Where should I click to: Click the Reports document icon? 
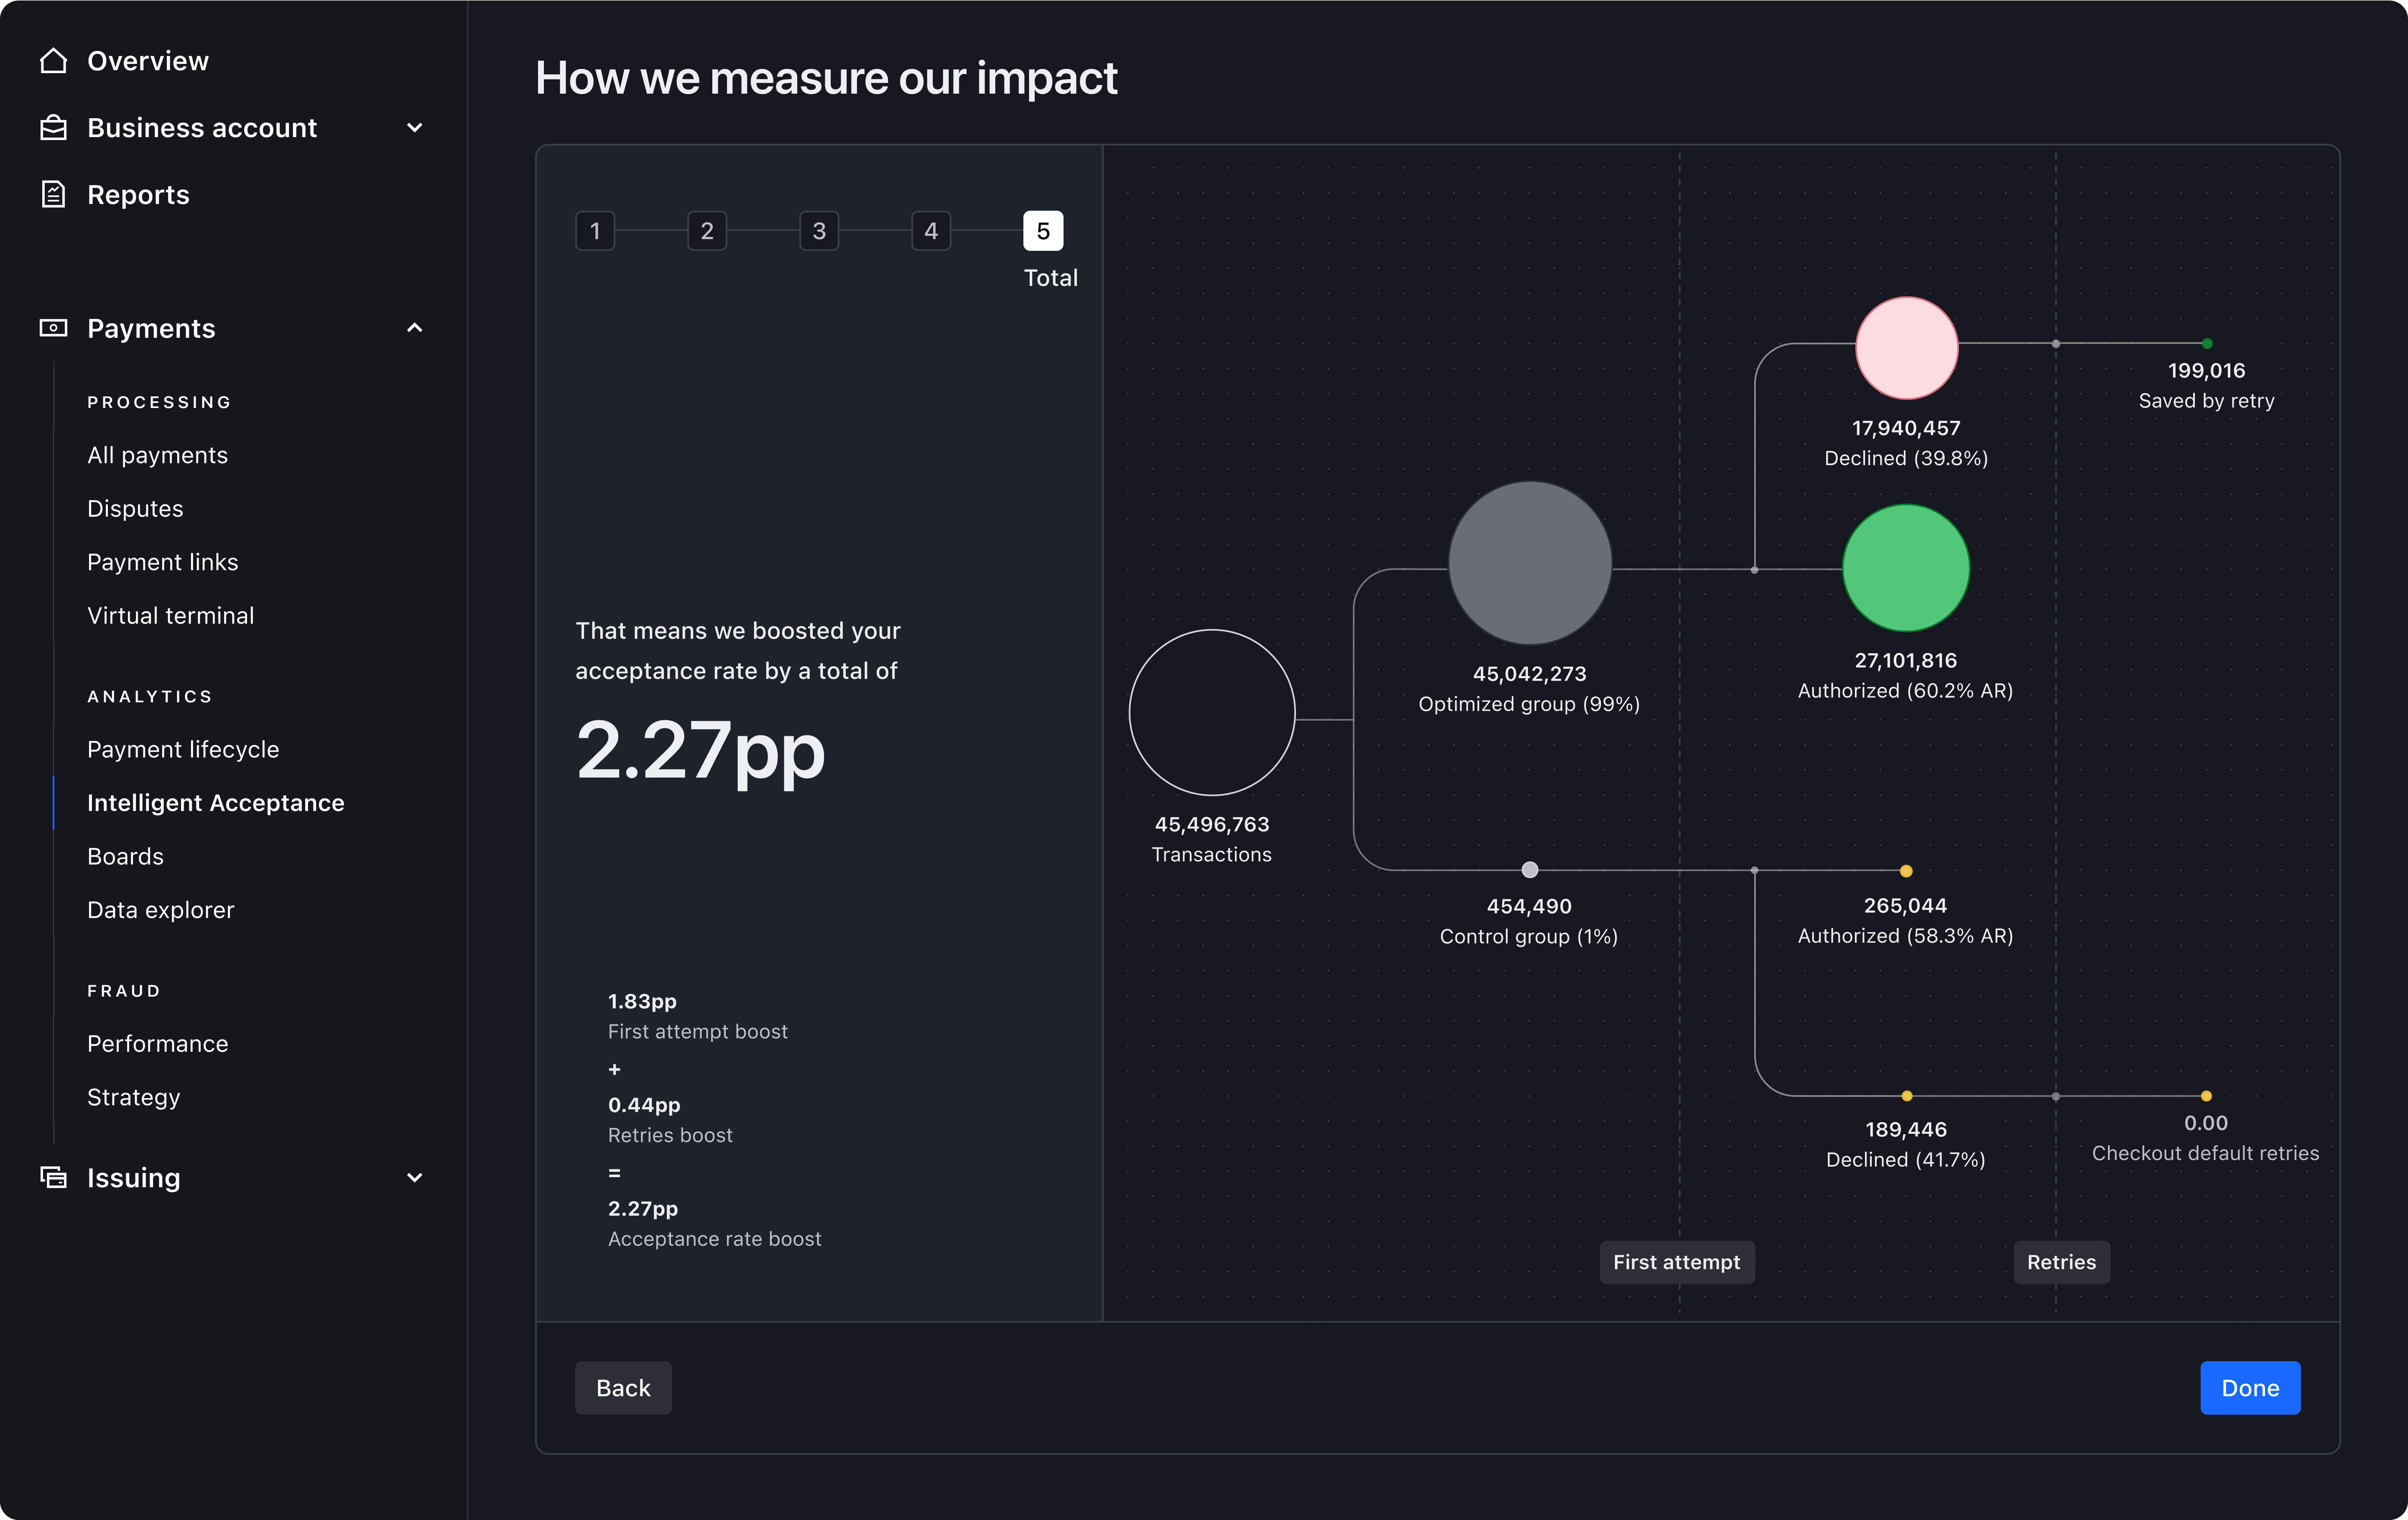53,194
